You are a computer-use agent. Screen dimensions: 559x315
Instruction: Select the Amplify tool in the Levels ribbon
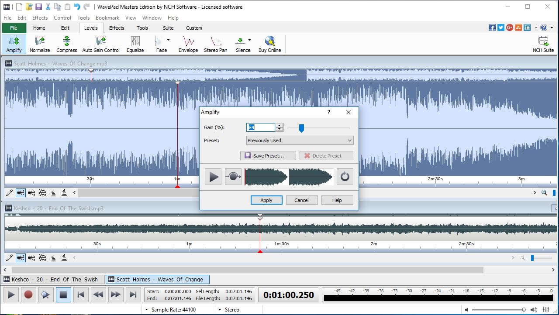[x=14, y=43]
